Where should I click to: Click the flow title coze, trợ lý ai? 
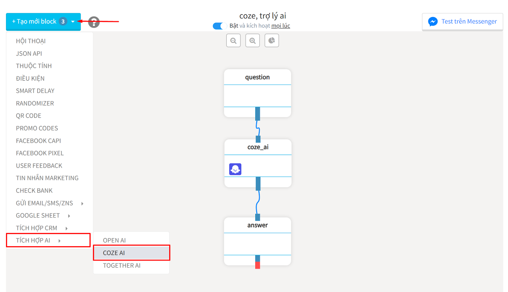tap(263, 16)
